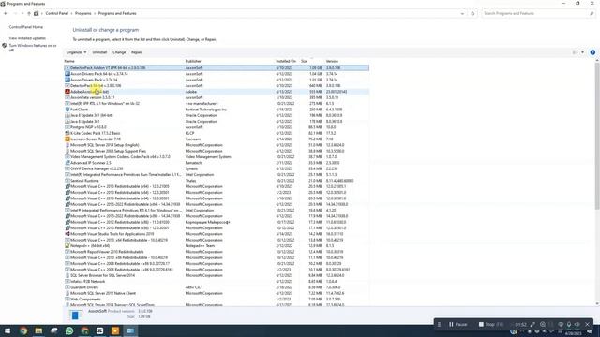600x337 pixels.
Task: Expand the address bar history dropdown
Action: (462, 13)
